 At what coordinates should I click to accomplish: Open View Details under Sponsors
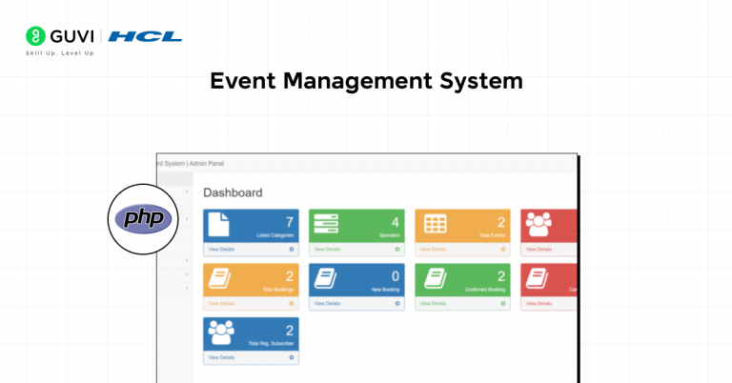pos(326,250)
